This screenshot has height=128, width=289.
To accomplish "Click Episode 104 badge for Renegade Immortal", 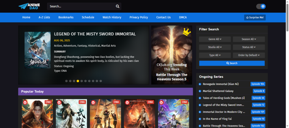I will pyautogui.click(x=258, y=84).
